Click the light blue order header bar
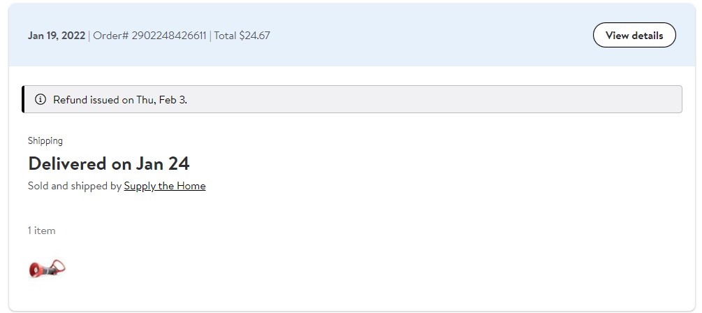 (x=352, y=35)
